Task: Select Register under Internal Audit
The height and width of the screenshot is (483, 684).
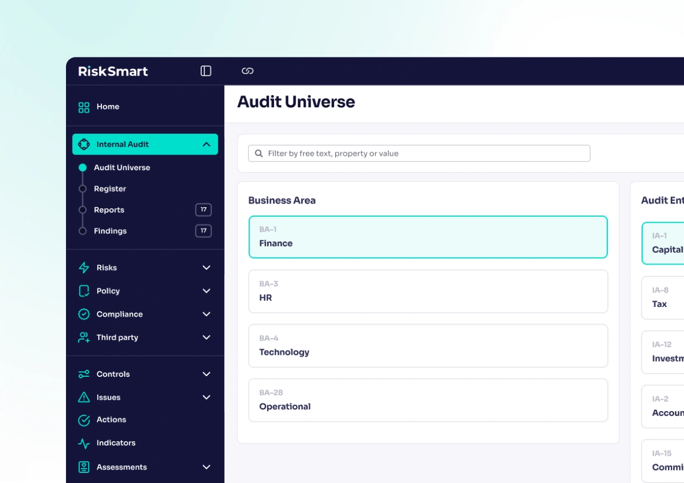Action: pos(110,189)
